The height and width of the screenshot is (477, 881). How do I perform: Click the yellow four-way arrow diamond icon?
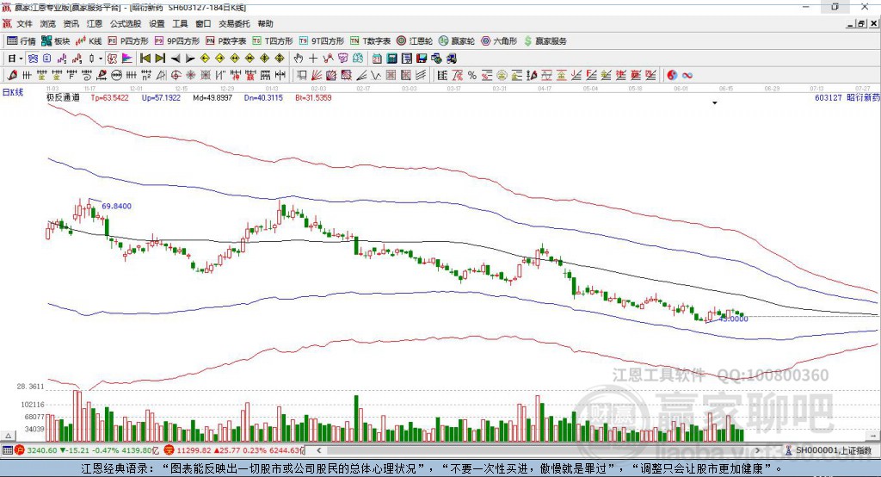[265, 59]
